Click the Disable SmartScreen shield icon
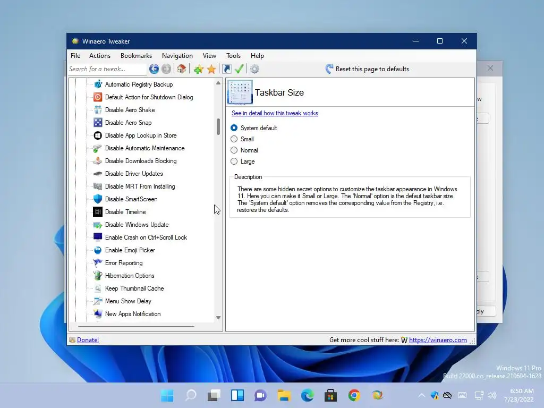Screen dimensions: 544x408 pos(98,199)
